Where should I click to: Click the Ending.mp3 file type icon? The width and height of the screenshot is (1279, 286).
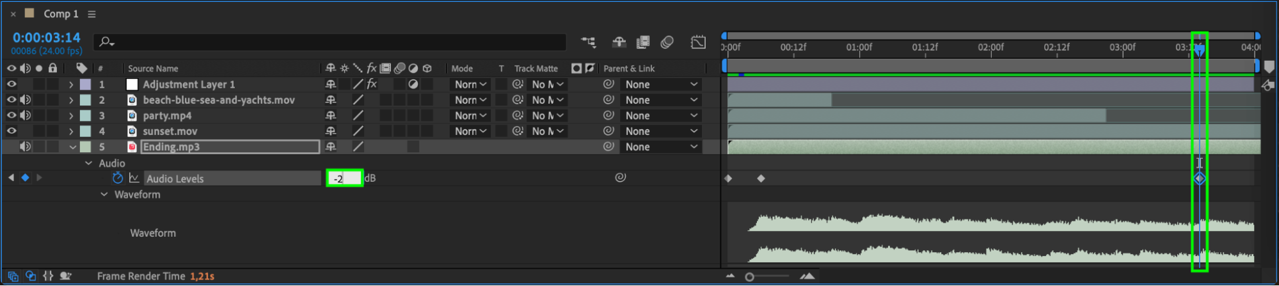pos(132,147)
